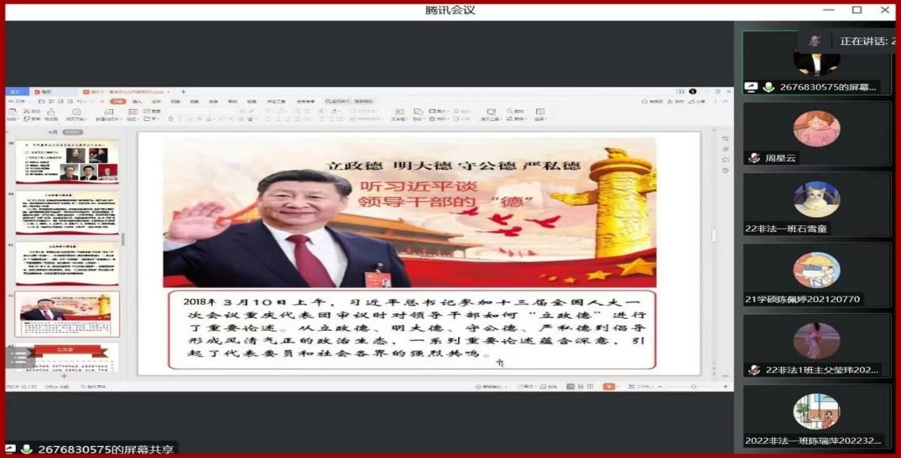The height and width of the screenshot is (458, 901).
Task: Open the Presentation Tools (演示工具) dropdown
Action: [x=490, y=119]
